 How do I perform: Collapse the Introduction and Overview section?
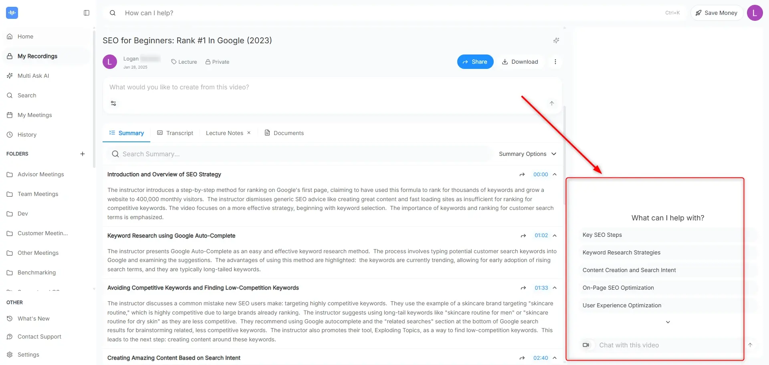coord(555,174)
